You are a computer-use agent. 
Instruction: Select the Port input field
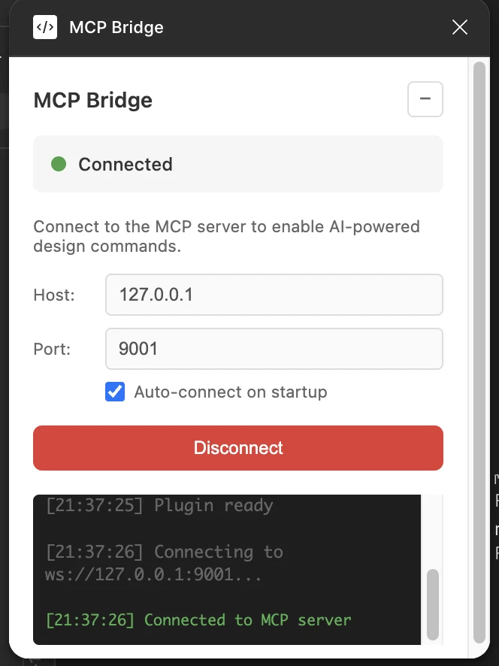(274, 349)
